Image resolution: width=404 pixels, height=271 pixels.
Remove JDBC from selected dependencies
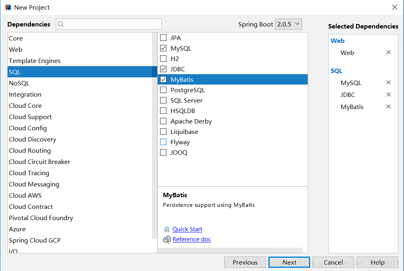[388, 95]
